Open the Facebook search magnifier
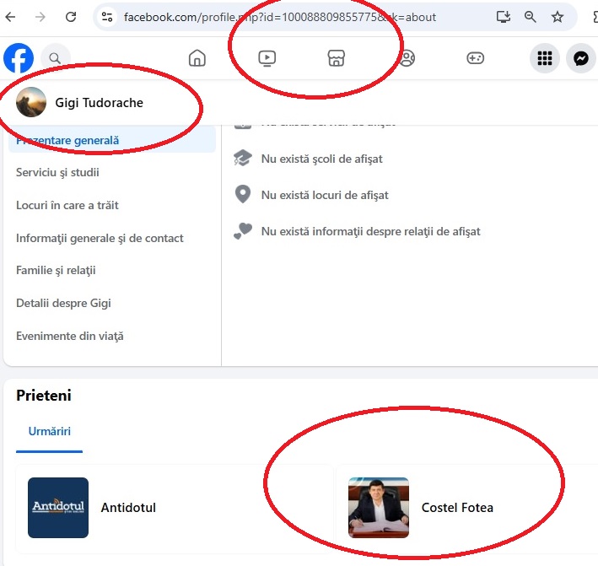 click(55, 58)
